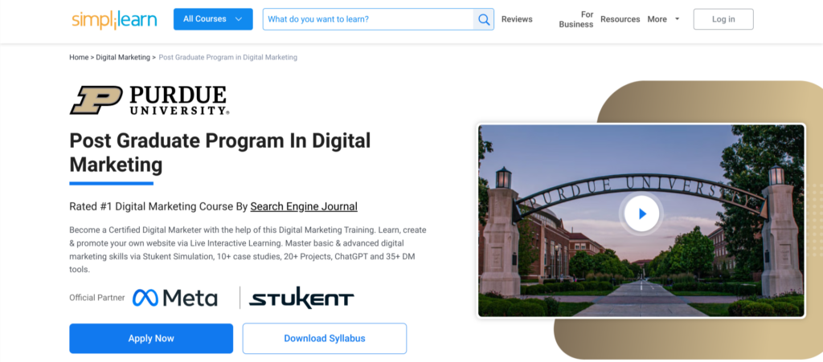Click the Simplilearn logo

pyautogui.click(x=116, y=19)
